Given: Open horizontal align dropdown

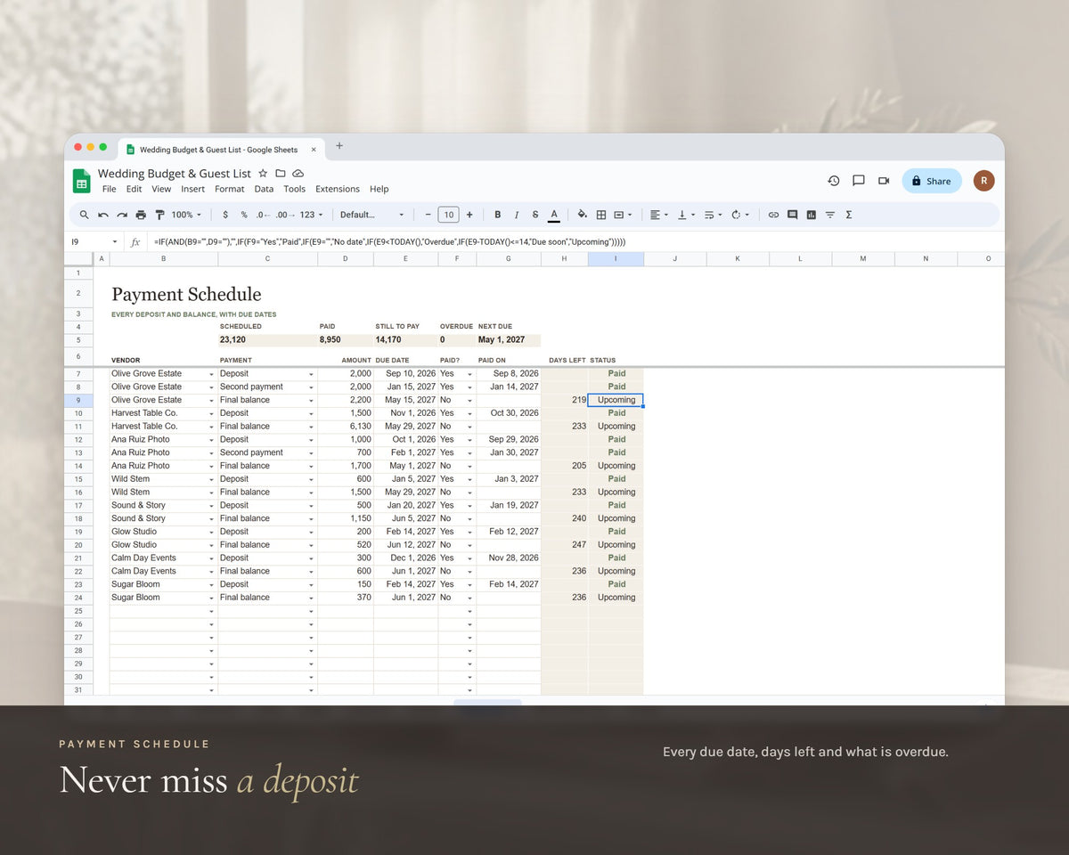Looking at the screenshot, I should click(658, 215).
